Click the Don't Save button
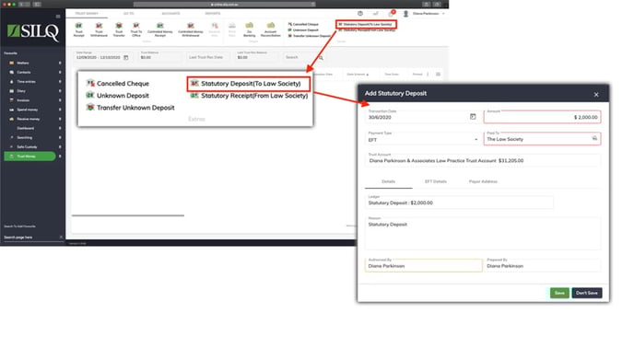Viewport: 634px width, 348px height. point(587,293)
